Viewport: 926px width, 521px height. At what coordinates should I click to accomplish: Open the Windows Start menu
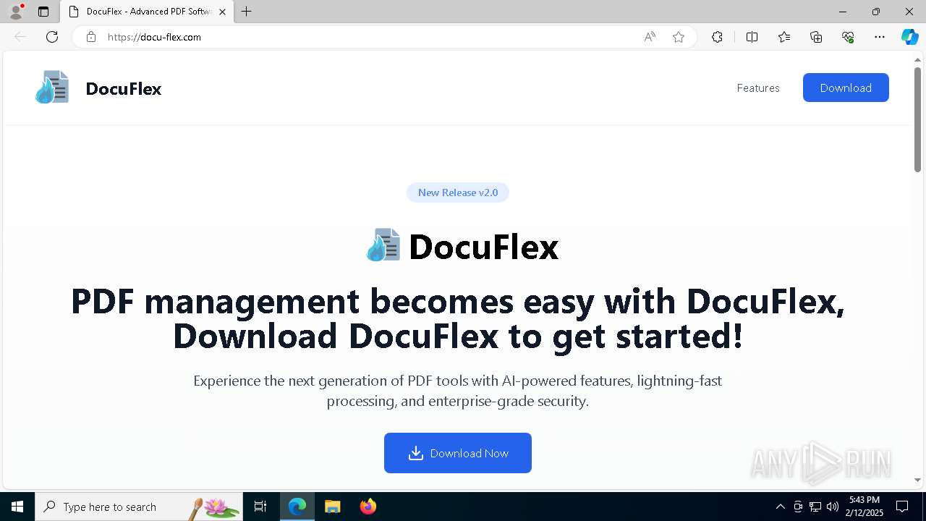click(x=17, y=507)
